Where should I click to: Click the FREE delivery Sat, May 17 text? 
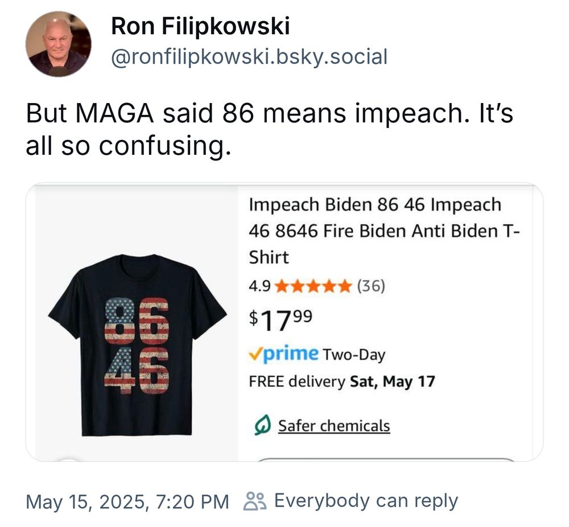(341, 381)
